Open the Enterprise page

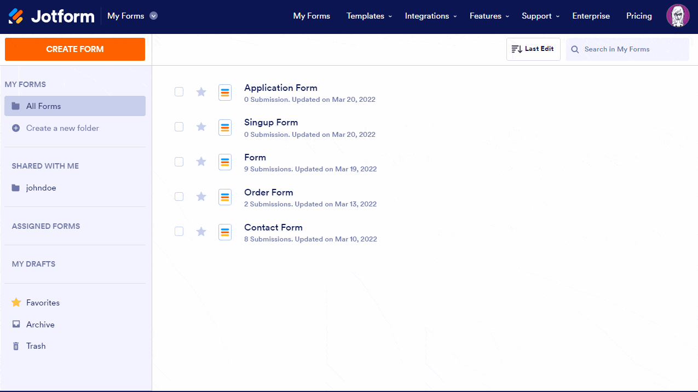[591, 16]
